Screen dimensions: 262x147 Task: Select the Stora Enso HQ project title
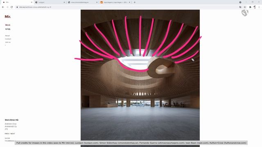pos(11,120)
